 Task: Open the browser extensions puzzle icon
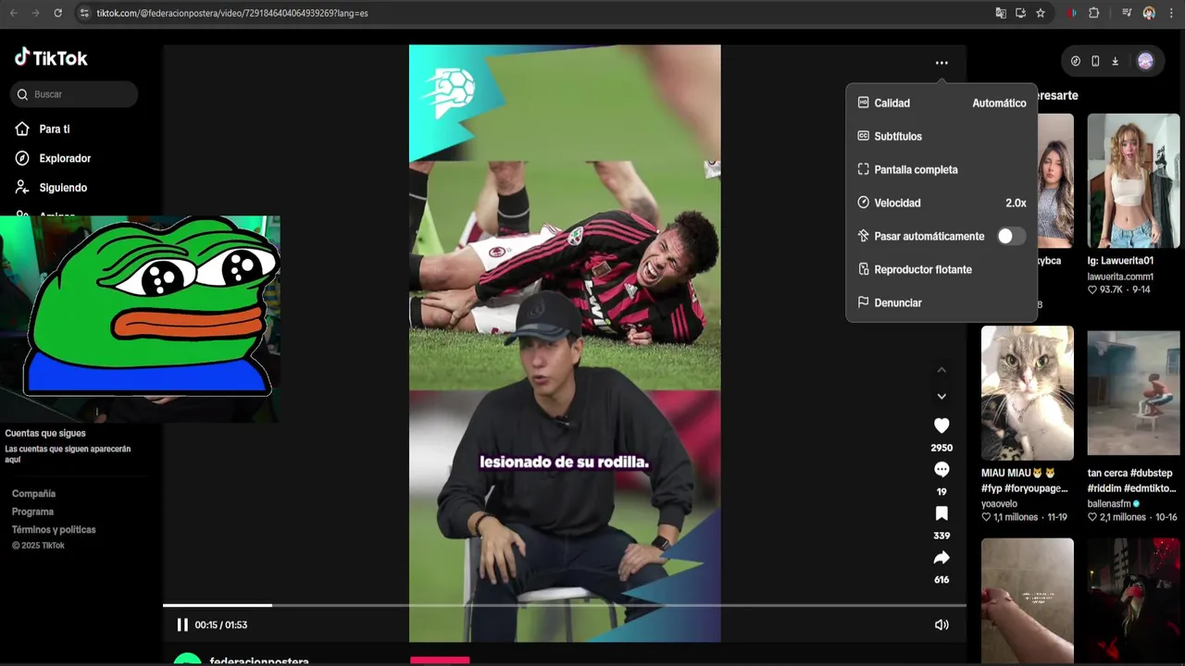[x=1094, y=13]
